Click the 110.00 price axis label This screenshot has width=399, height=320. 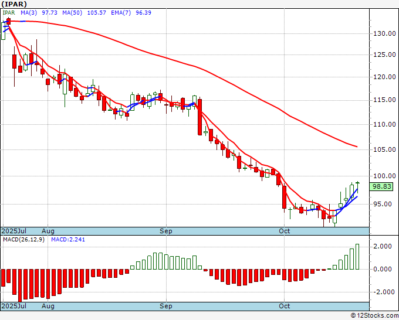click(384, 124)
